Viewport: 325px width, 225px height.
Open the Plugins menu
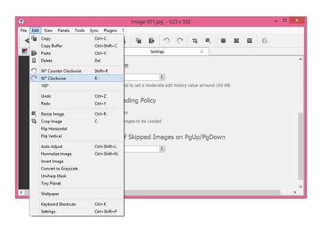[x=110, y=31]
